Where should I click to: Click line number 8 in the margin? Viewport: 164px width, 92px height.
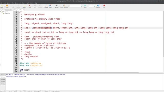pos(16,28)
